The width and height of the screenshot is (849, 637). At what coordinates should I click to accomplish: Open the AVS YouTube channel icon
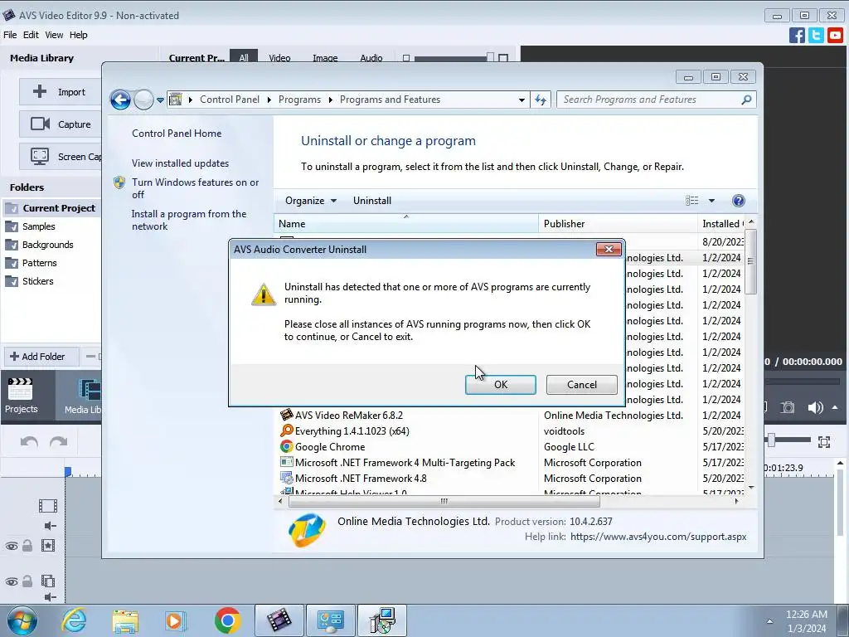835,36
